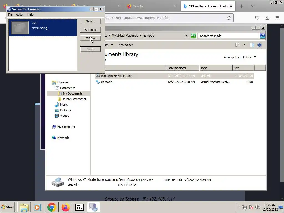Click the xp mode file icon

98,82
